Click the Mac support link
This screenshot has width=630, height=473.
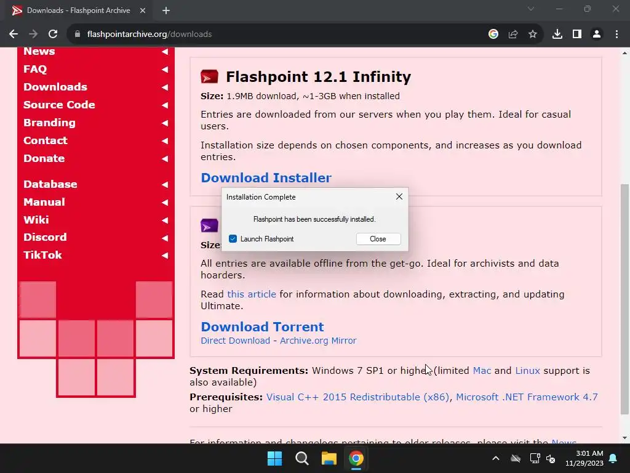482,370
